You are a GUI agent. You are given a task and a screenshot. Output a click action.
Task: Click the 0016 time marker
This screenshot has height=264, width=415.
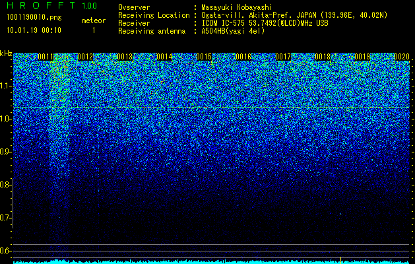coord(243,57)
